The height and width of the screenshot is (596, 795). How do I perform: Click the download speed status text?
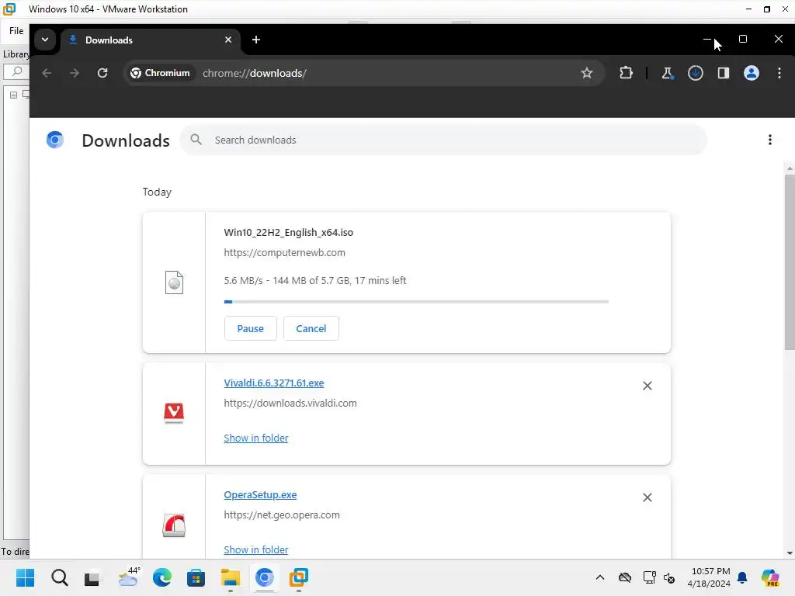coord(315,280)
